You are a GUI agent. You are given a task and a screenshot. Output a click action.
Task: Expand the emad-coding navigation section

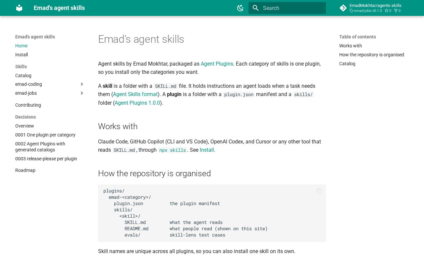[x=82, y=84]
